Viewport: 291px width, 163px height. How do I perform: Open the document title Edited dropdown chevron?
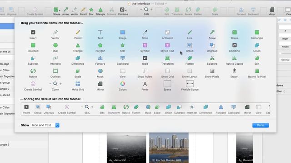[166, 4]
